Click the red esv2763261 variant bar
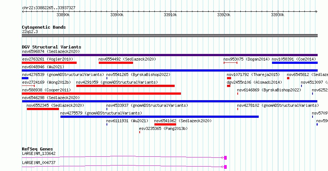Image resolution: width=328 pixels, height=171 pixels. (x=49, y=63)
